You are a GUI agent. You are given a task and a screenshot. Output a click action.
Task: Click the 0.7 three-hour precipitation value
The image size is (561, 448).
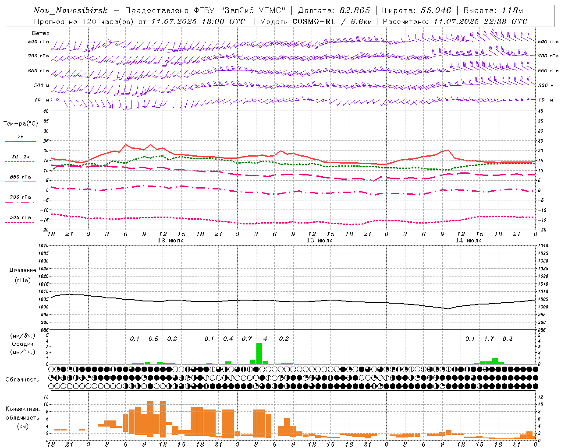click(x=247, y=339)
